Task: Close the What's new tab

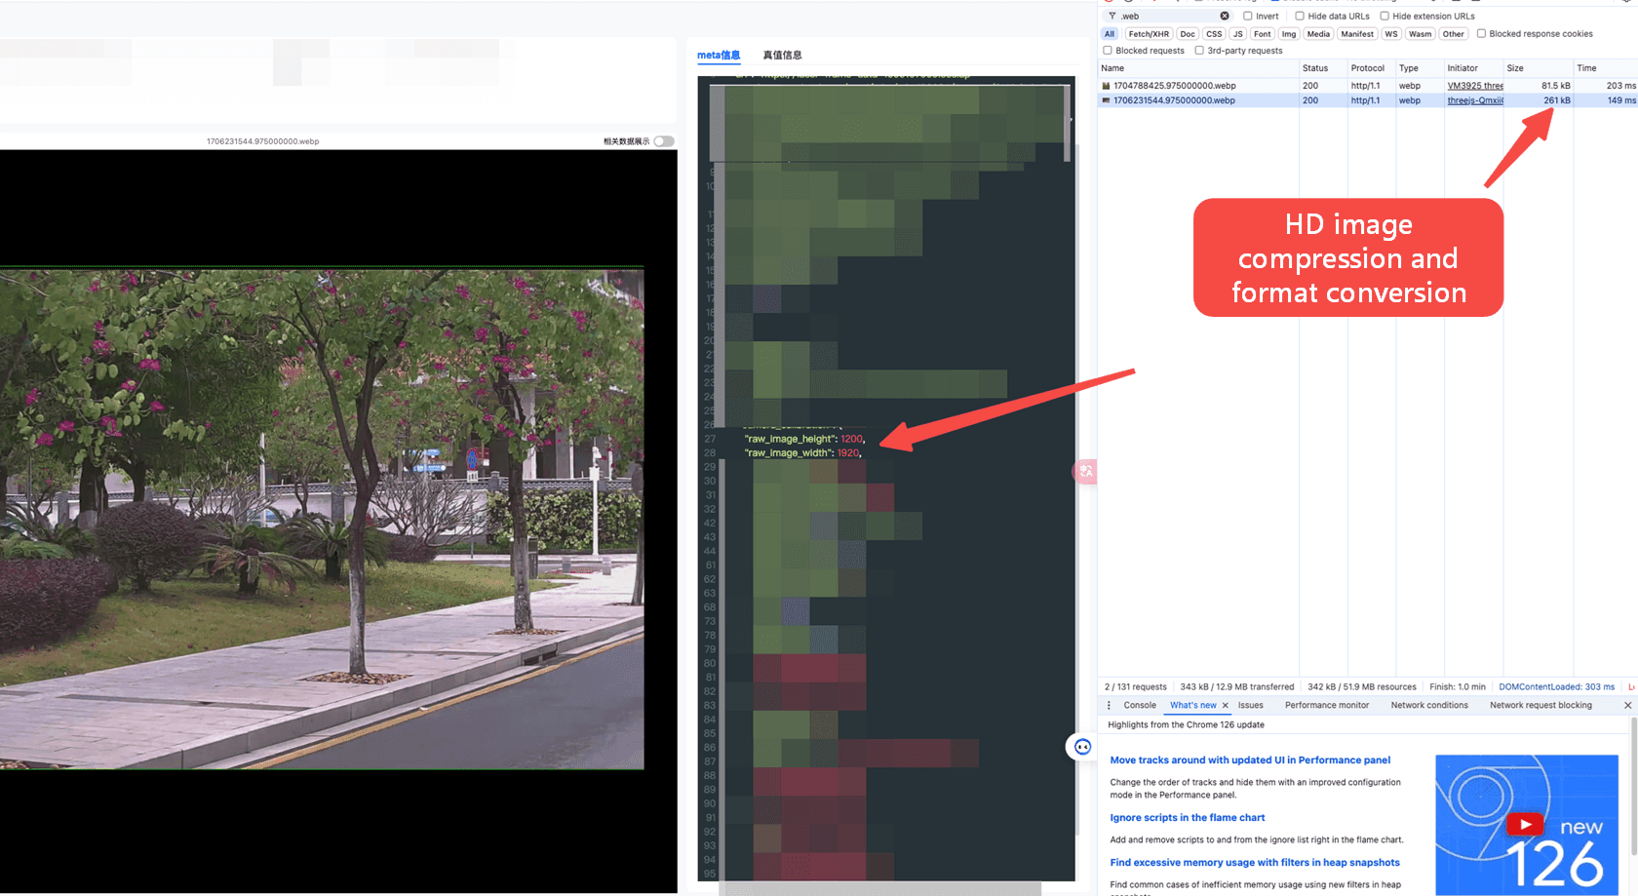Action: 1226,705
